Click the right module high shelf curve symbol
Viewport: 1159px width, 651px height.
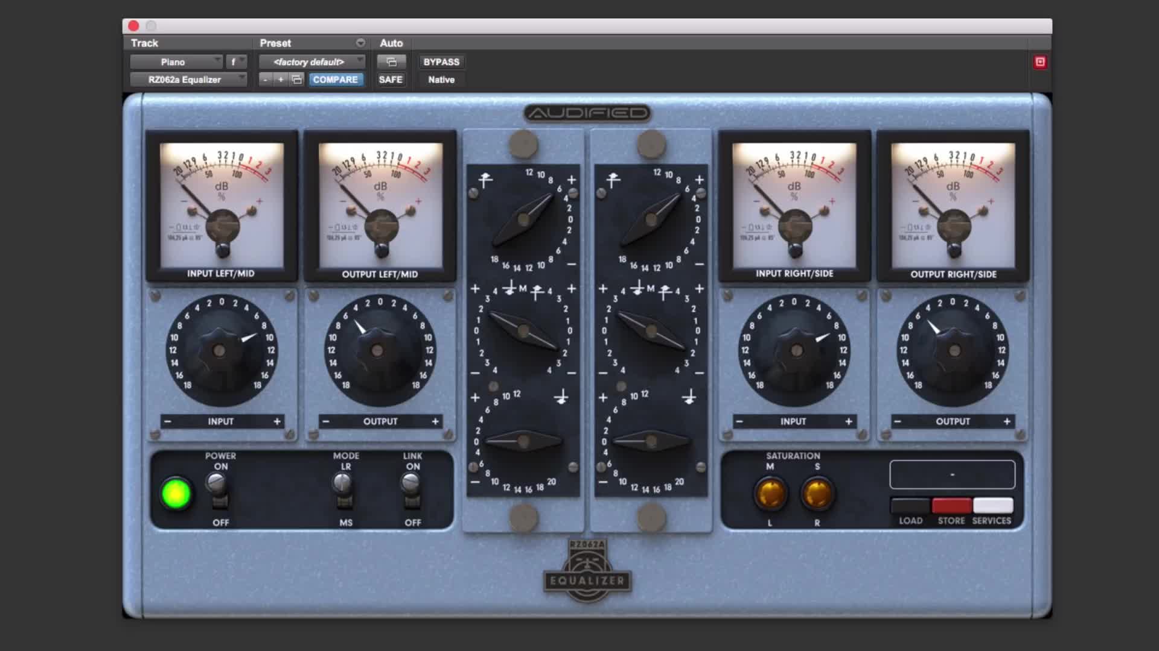pyautogui.click(x=613, y=180)
